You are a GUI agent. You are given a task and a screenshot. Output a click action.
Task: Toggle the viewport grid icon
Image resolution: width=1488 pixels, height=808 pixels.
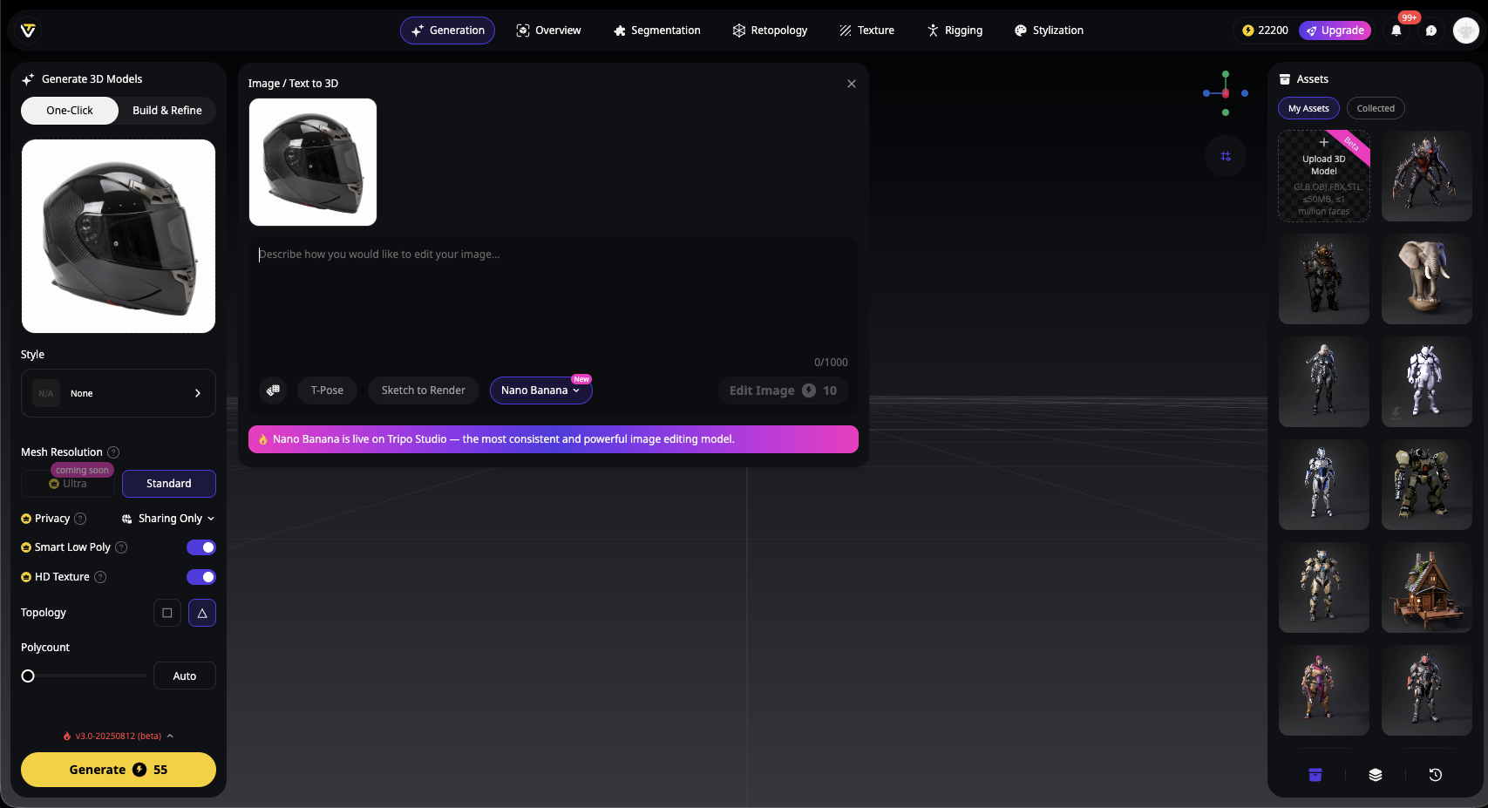pyautogui.click(x=1225, y=156)
